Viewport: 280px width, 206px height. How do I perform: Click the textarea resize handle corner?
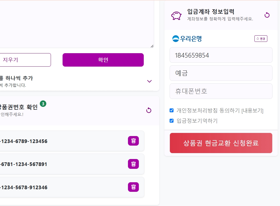[152, 46]
